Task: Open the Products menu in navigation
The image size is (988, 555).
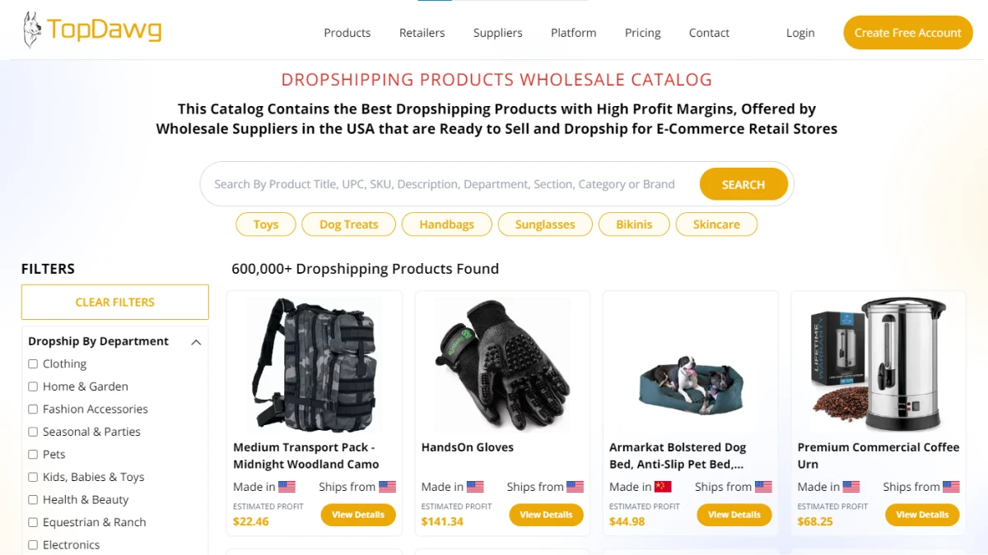Action: tap(347, 33)
